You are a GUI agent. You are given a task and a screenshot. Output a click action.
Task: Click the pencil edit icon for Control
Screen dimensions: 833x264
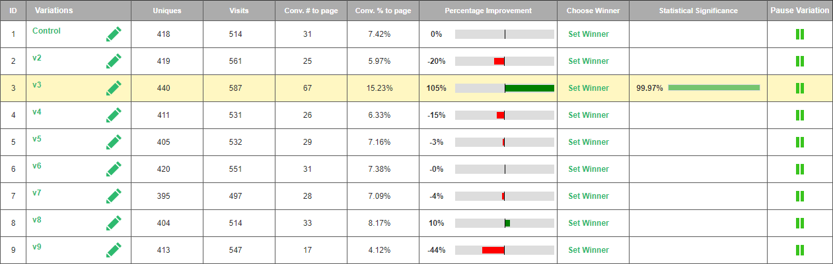click(114, 34)
